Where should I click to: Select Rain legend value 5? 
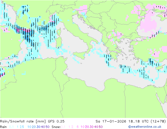pyautogui.click(x=23, y=127)
